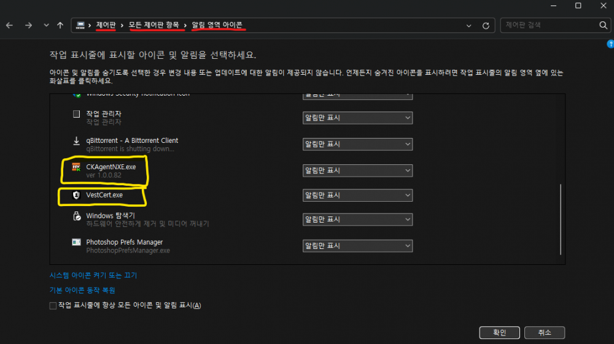This screenshot has height=344, width=614.
Task: Open help via the question mark icon
Action: pos(610,44)
